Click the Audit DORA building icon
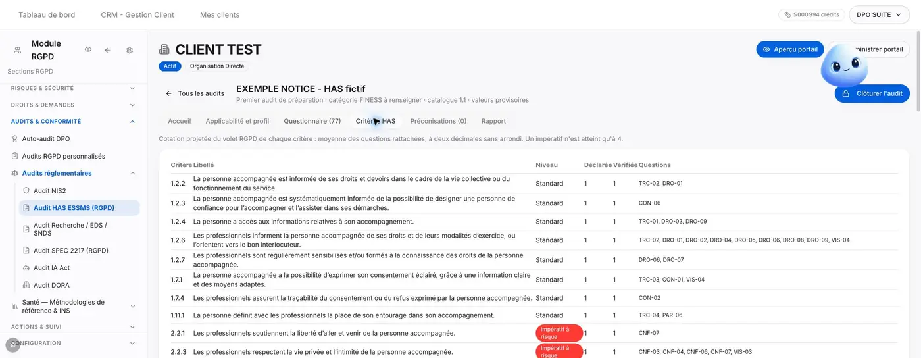 tap(26, 285)
